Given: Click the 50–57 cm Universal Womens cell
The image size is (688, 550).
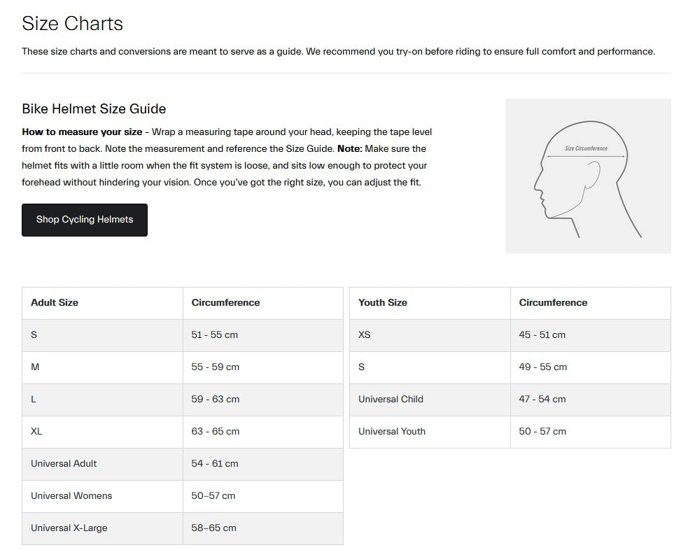Looking at the screenshot, I should (x=263, y=495).
